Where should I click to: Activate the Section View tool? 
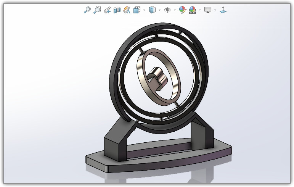pos(117,10)
